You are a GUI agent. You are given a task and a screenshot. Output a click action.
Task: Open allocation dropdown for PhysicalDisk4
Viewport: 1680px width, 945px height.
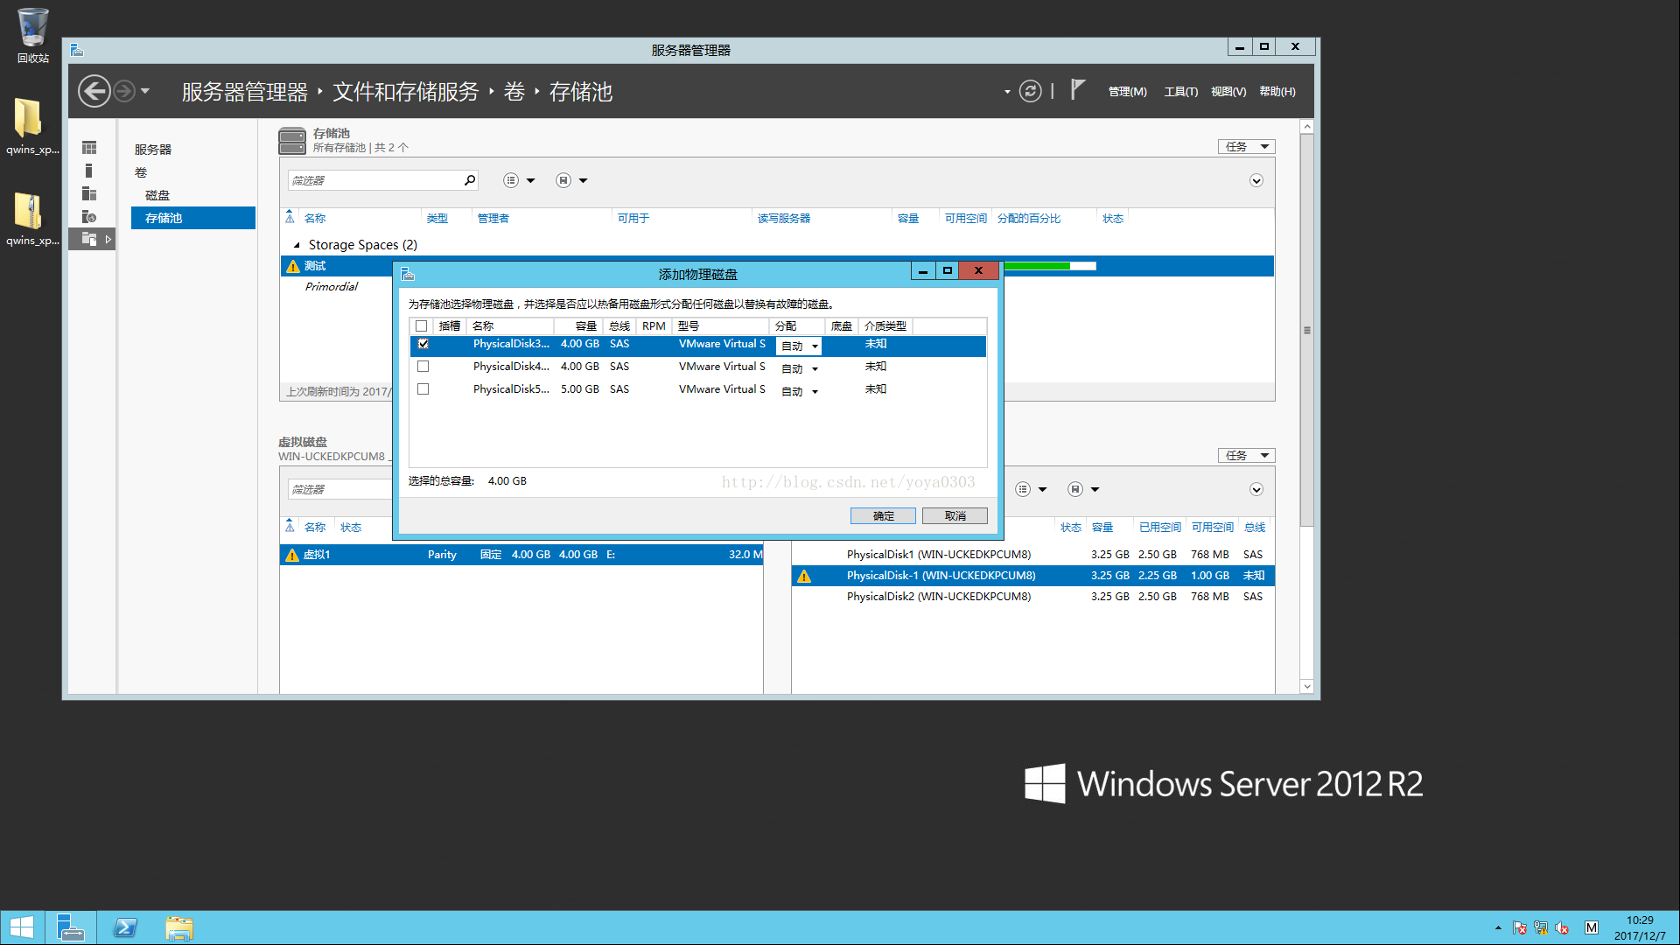[x=799, y=369]
